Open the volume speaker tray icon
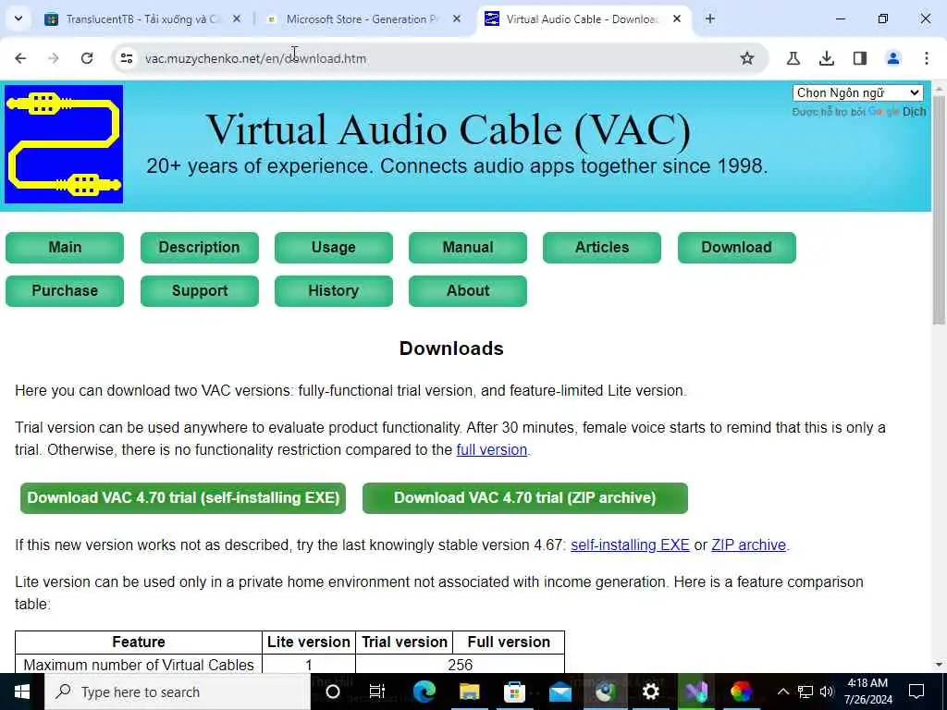 coord(827,692)
